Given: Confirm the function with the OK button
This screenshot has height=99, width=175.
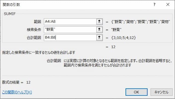Looking at the screenshot, I should [x=136, y=92].
